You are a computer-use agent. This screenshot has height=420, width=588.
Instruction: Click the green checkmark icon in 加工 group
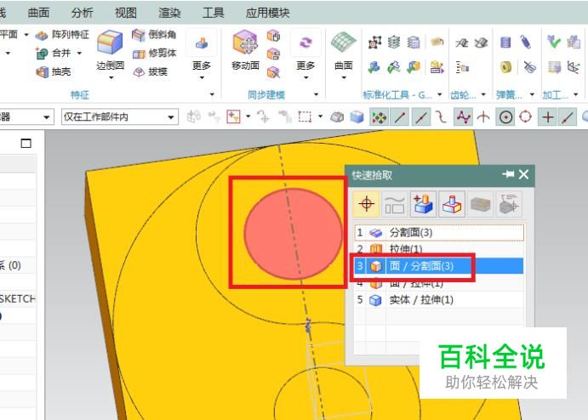(x=553, y=42)
